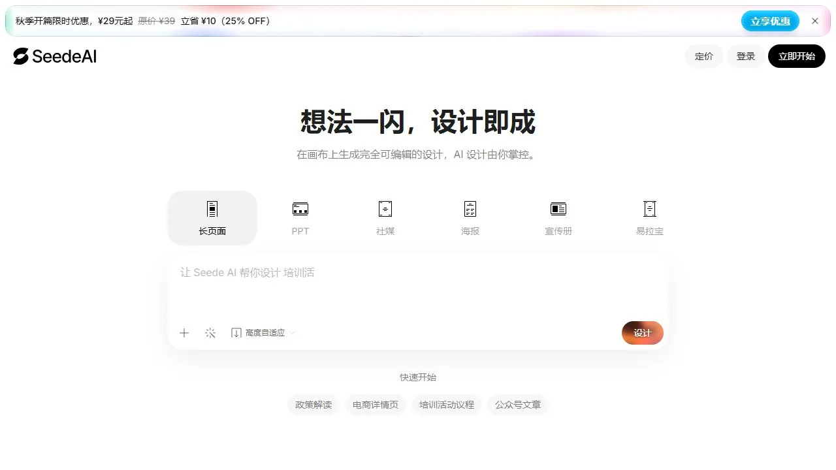The width and height of the screenshot is (836, 470).
Task: Click the sparkle icon beside the plus
Action: coord(210,333)
